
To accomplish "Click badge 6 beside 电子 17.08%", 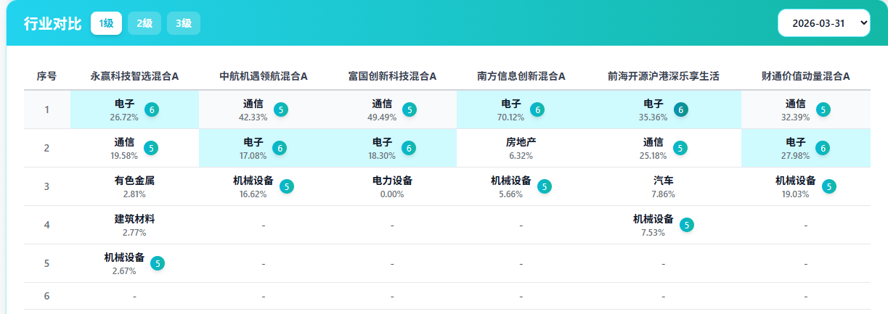I will click(281, 148).
